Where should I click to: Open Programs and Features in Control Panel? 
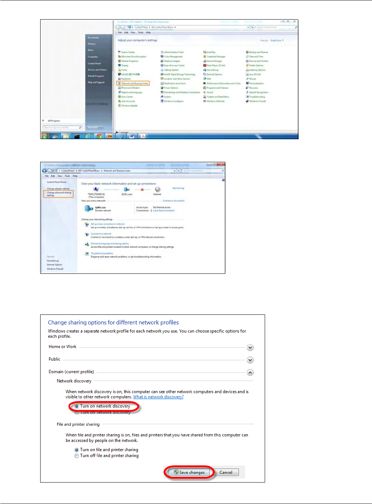click(216, 88)
